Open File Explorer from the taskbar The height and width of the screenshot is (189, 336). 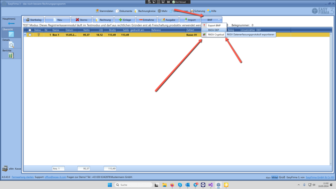164,185
